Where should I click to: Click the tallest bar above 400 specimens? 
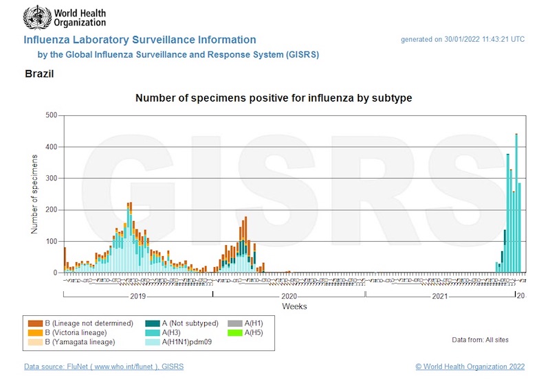(x=516, y=203)
